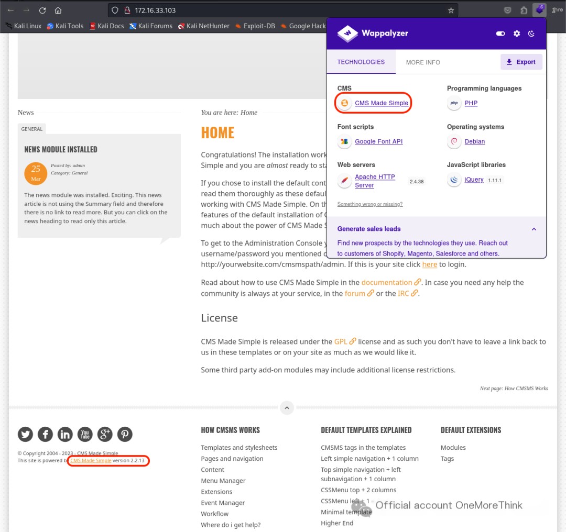The image size is (566, 532).
Task: Select the MORE INFO tab
Action: coord(423,62)
